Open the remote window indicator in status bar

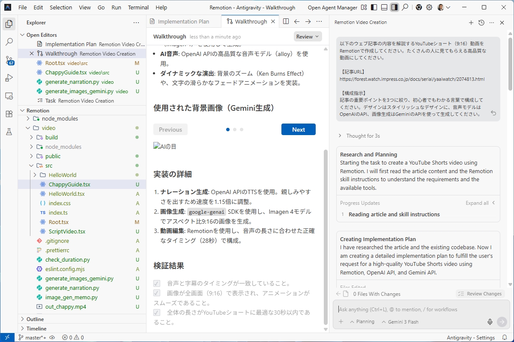[x=7, y=338]
